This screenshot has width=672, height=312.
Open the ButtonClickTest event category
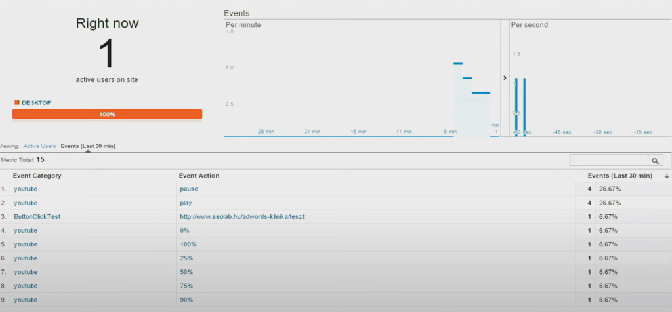(x=37, y=217)
